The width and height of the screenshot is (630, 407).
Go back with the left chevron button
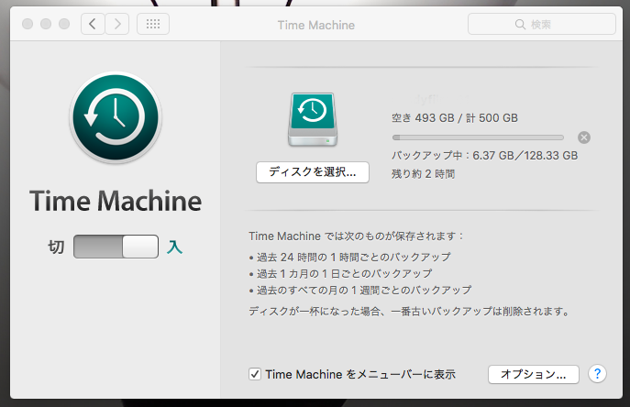93,24
